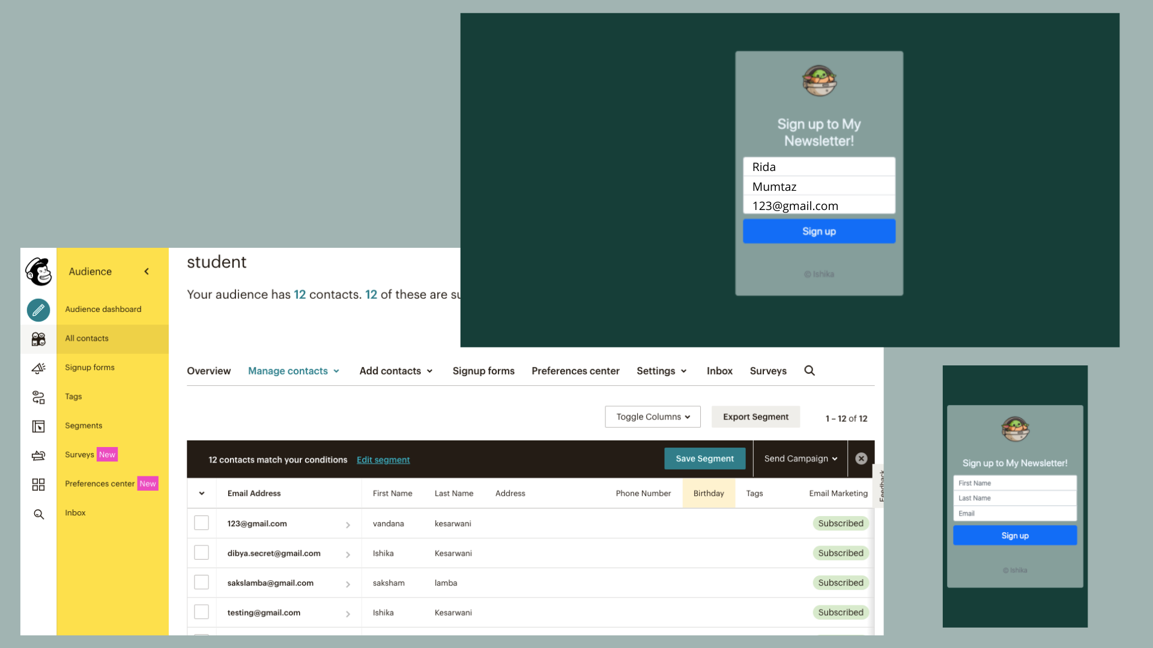Click the First Name field in small form
The width and height of the screenshot is (1153, 648).
1015,483
